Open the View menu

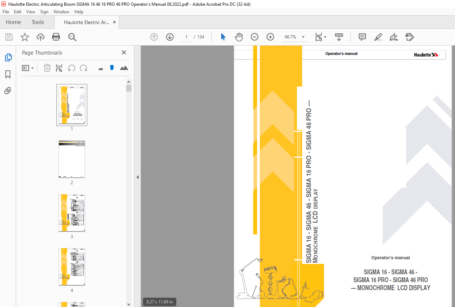[31, 12]
